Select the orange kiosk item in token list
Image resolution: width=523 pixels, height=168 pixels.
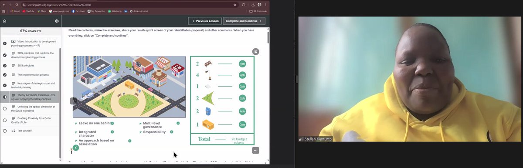(x=208, y=124)
